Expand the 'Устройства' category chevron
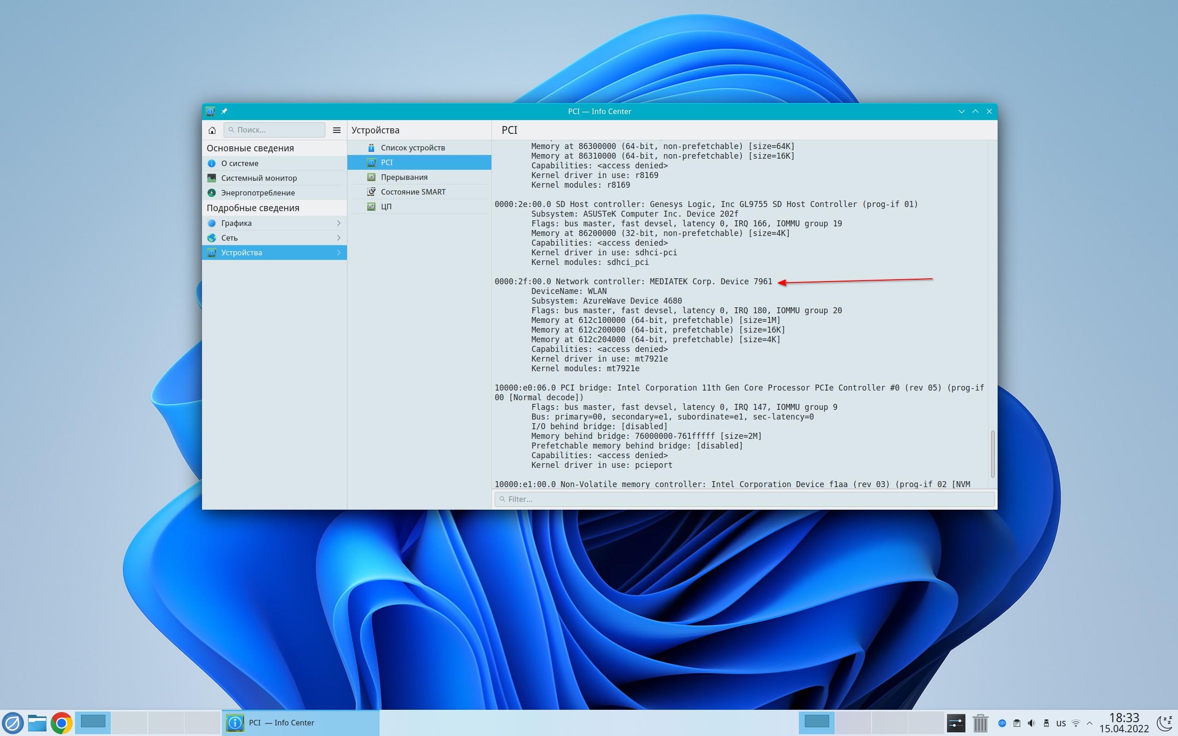Screen dimensions: 1178x736 (x=339, y=253)
